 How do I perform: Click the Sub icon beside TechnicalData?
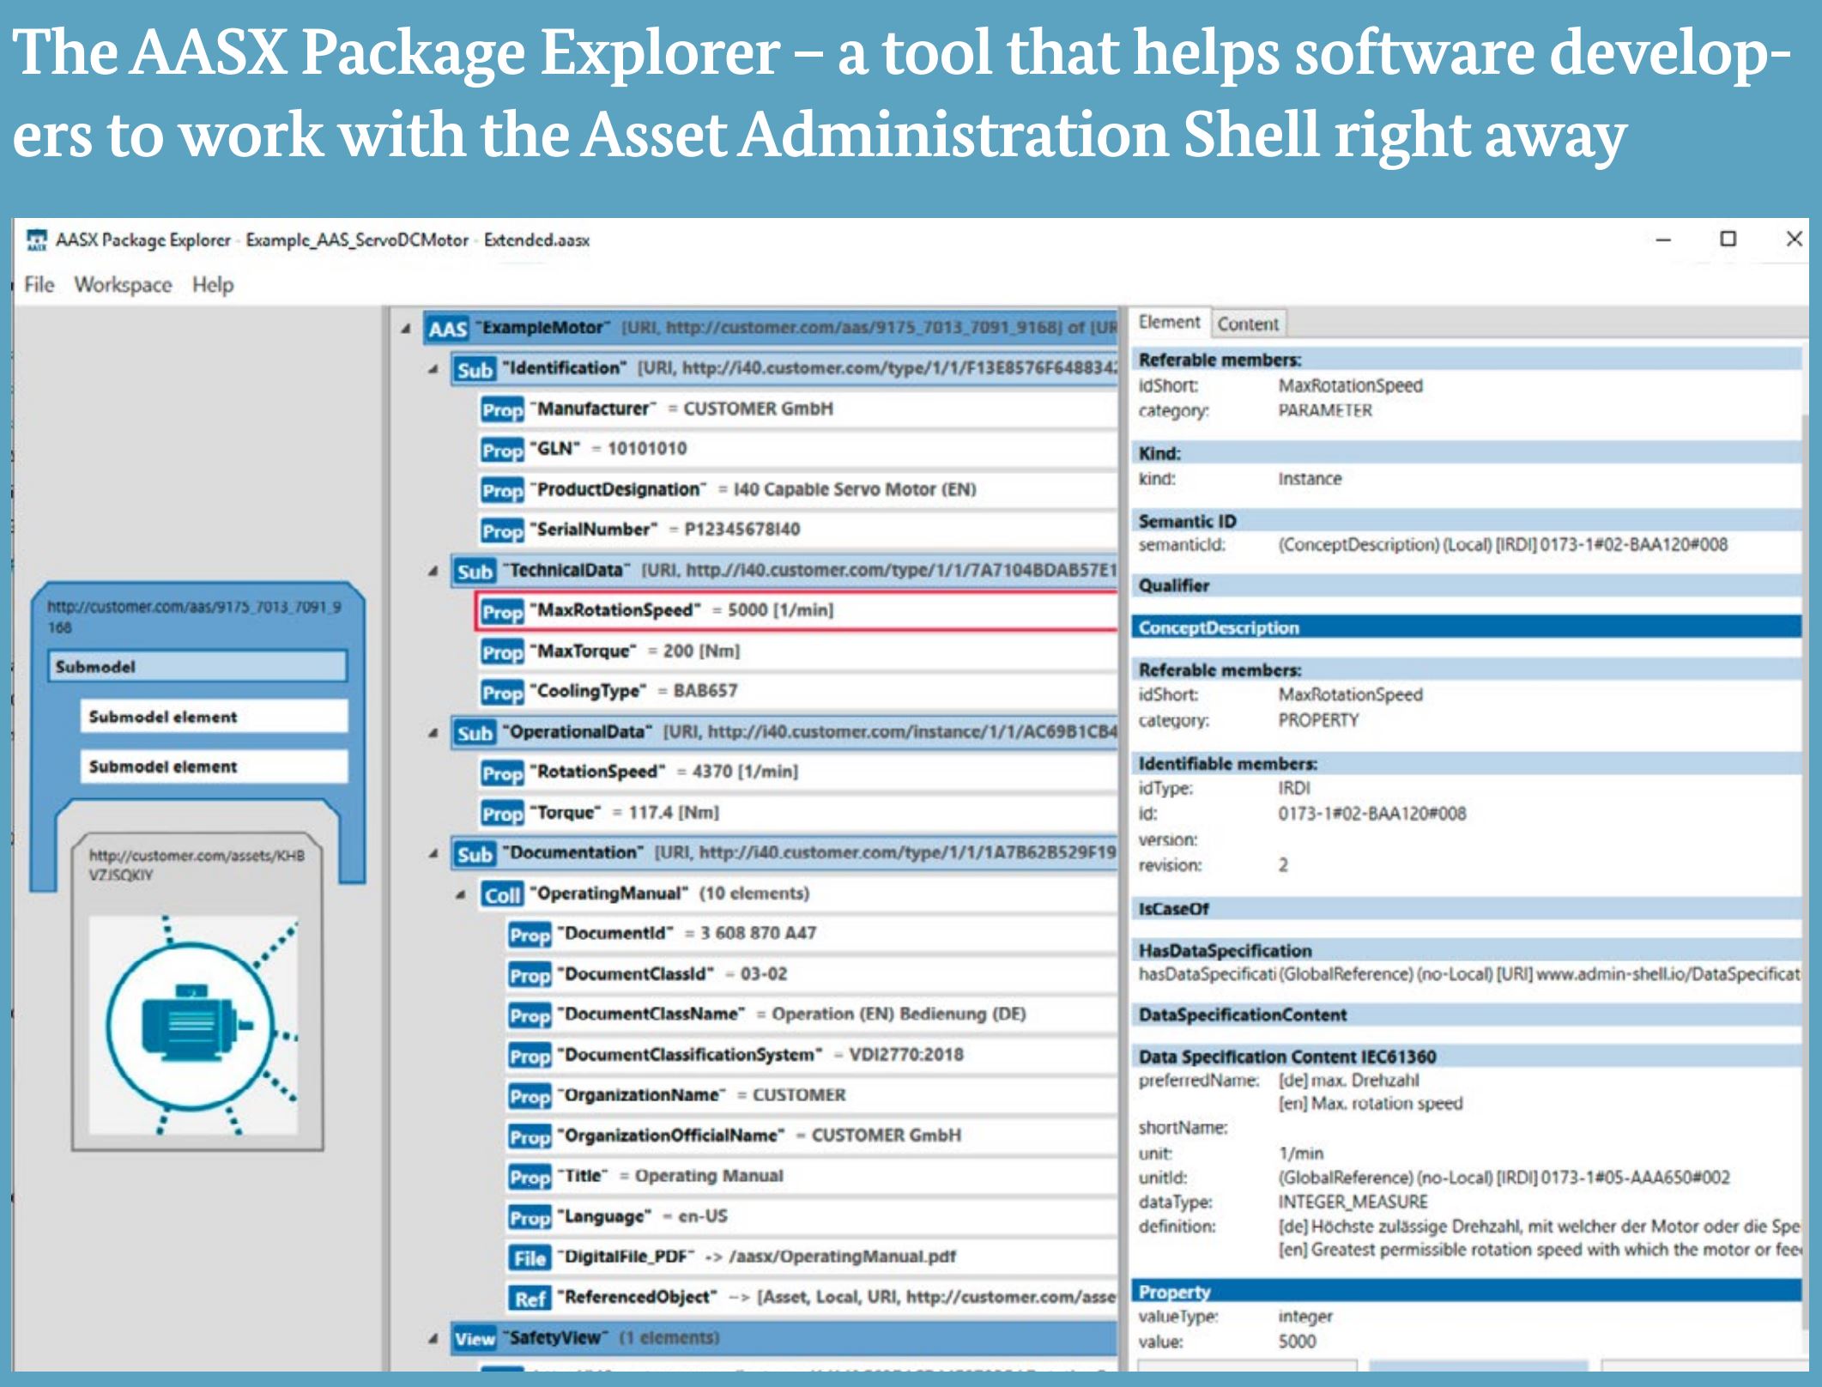[475, 572]
